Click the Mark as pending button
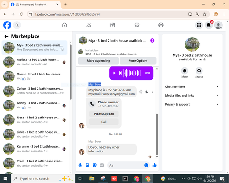 pyautogui.click(x=98, y=61)
